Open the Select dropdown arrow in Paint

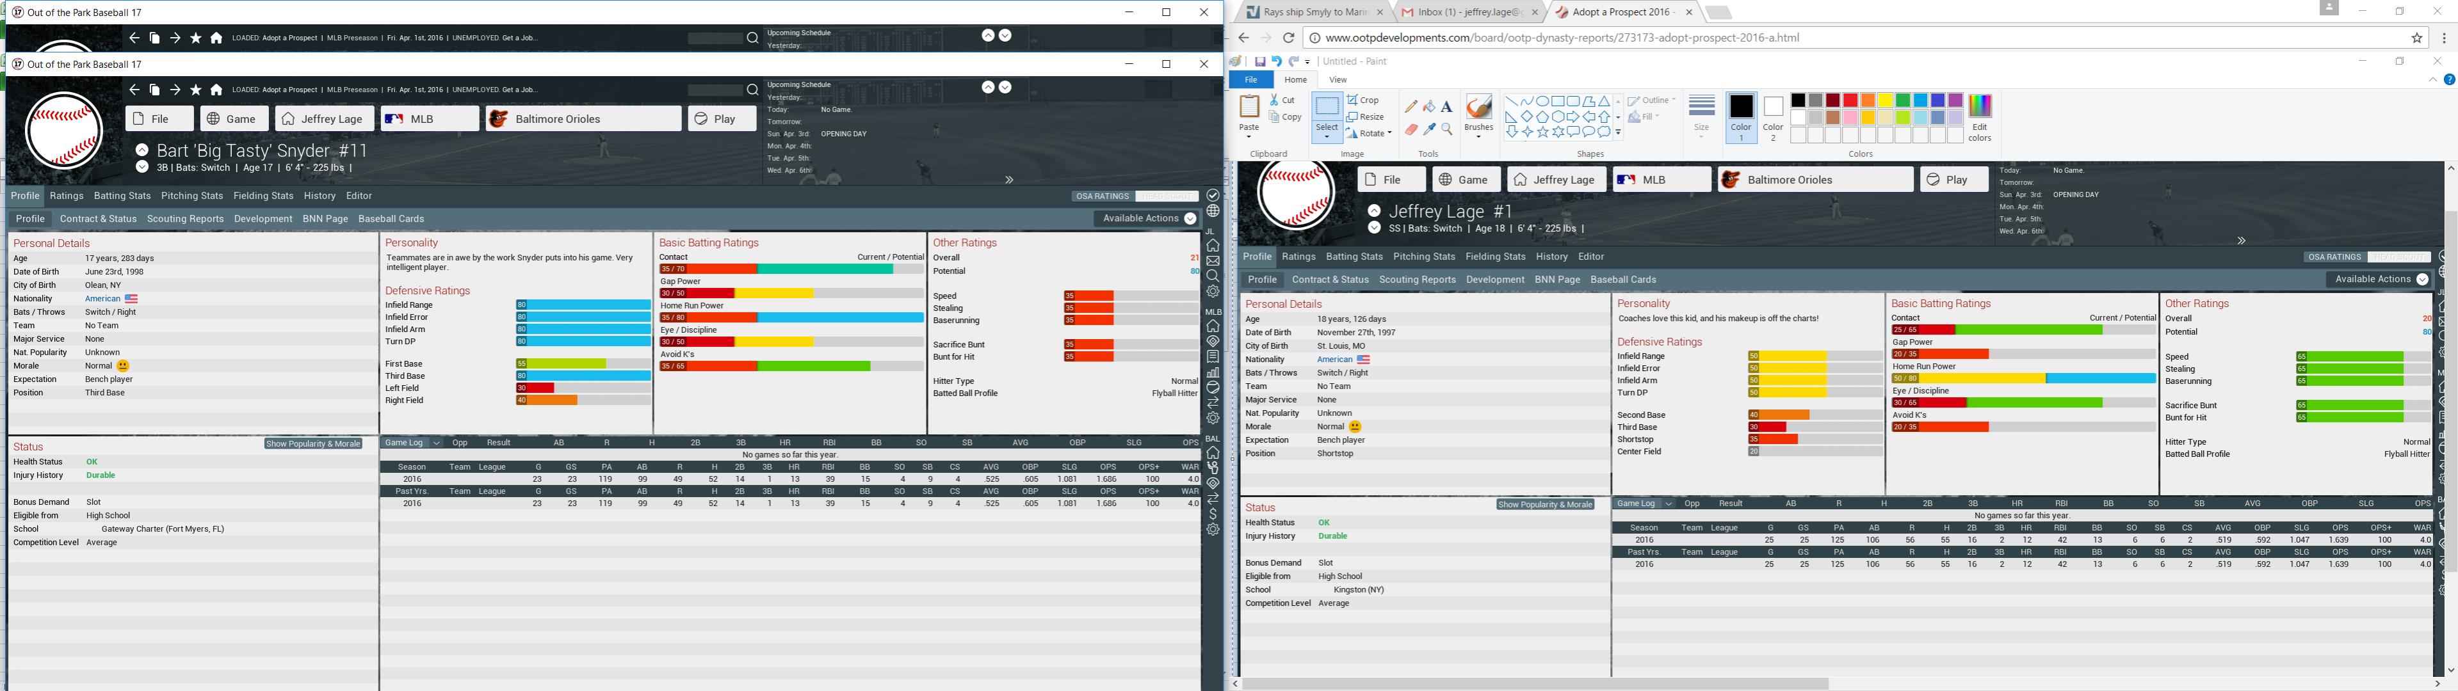click(x=1327, y=138)
